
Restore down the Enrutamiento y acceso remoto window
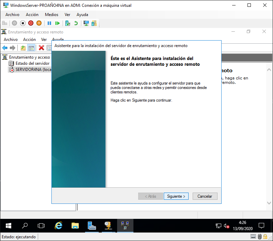point(248,32)
